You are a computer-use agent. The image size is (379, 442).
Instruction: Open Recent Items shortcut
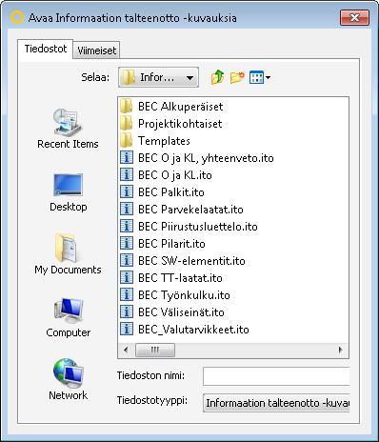click(x=68, y=129)
